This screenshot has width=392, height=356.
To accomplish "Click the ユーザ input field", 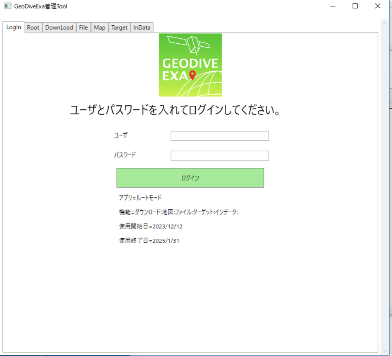I will 220,136.
